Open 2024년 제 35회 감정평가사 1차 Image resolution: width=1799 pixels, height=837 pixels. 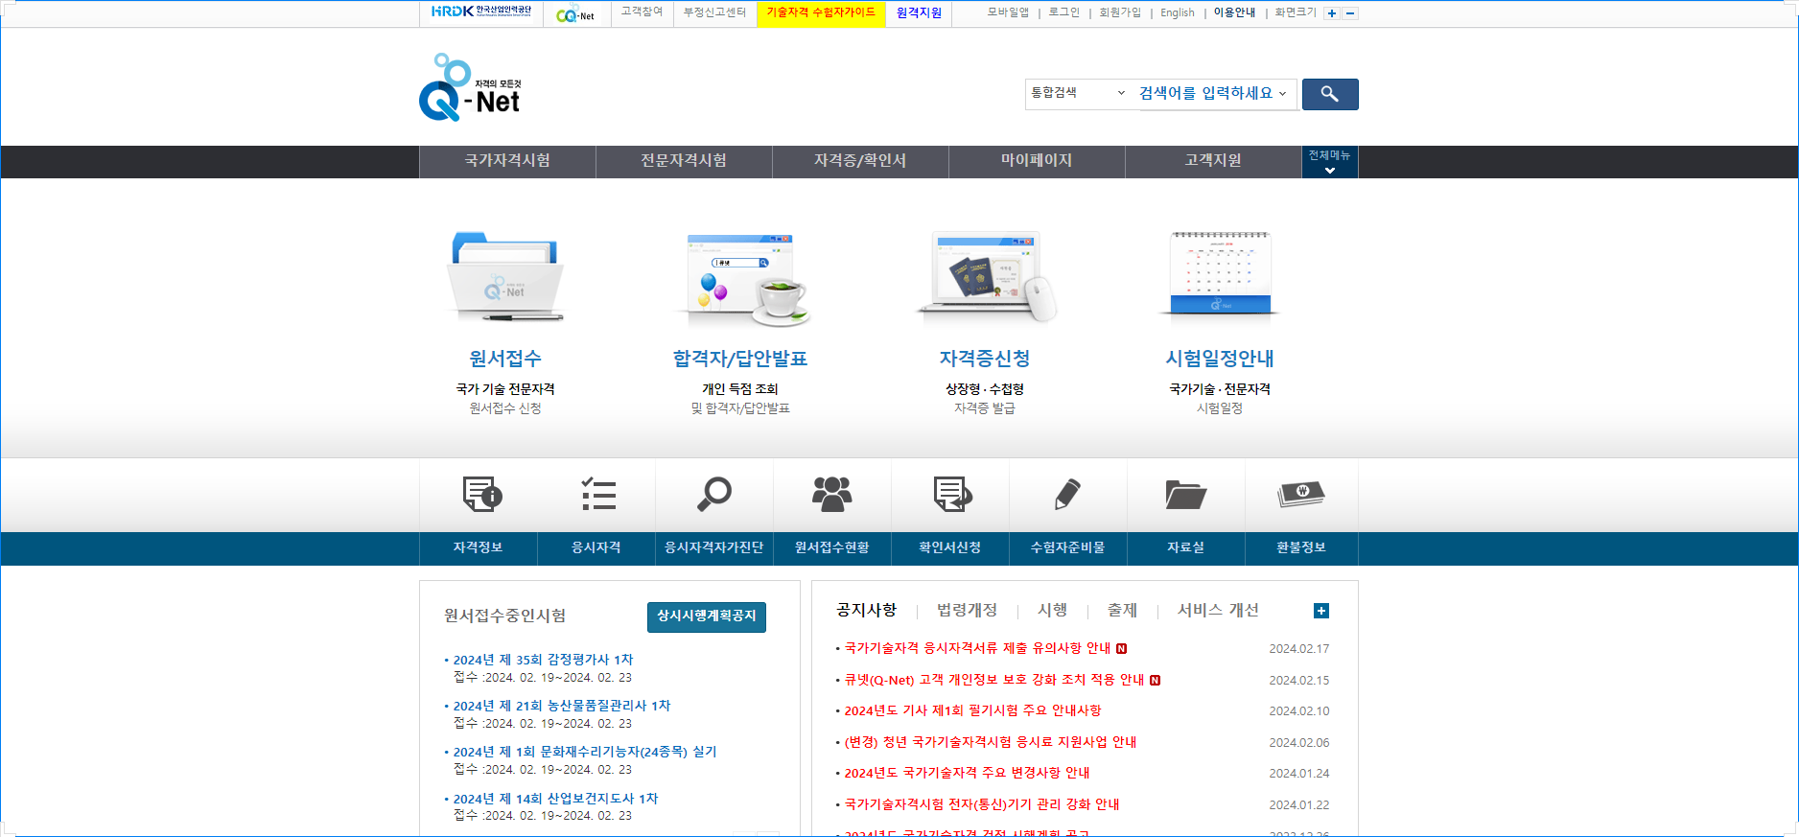(543, 660)
